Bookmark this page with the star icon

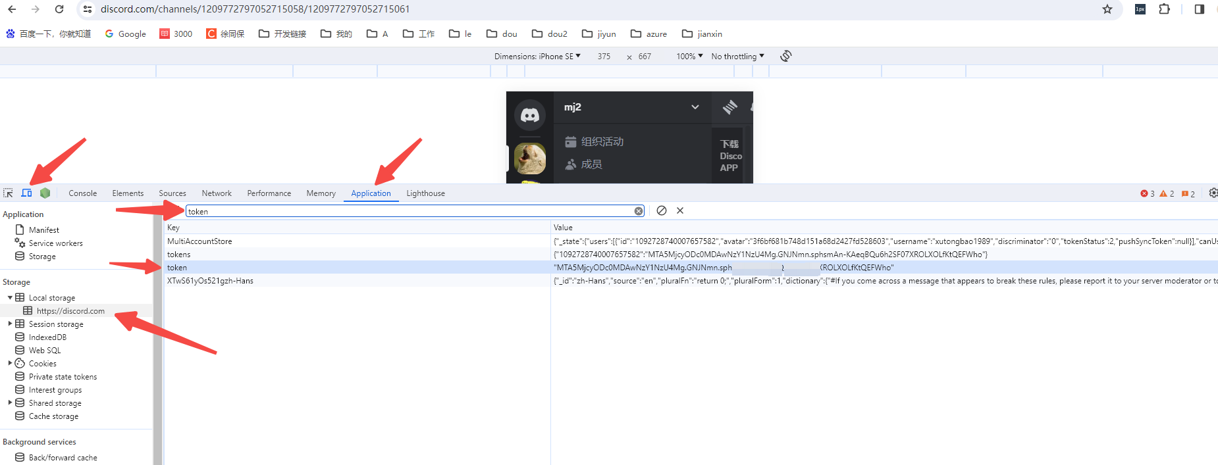(1107, 9)
